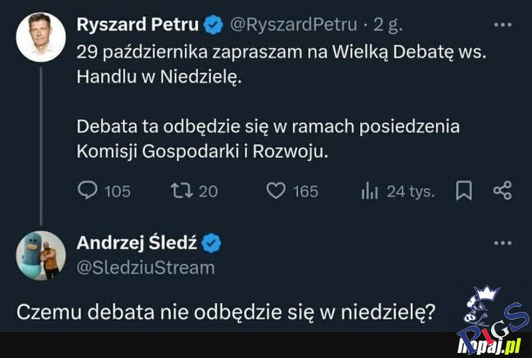Click the @RyszardPetru handle
The height and width of the screenshot is (358, 532).
click(x=293, y=23)
